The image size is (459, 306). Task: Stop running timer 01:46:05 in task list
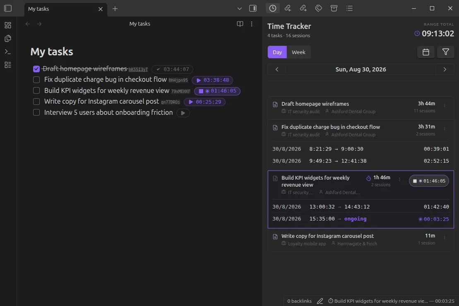[x=217, y=91]
